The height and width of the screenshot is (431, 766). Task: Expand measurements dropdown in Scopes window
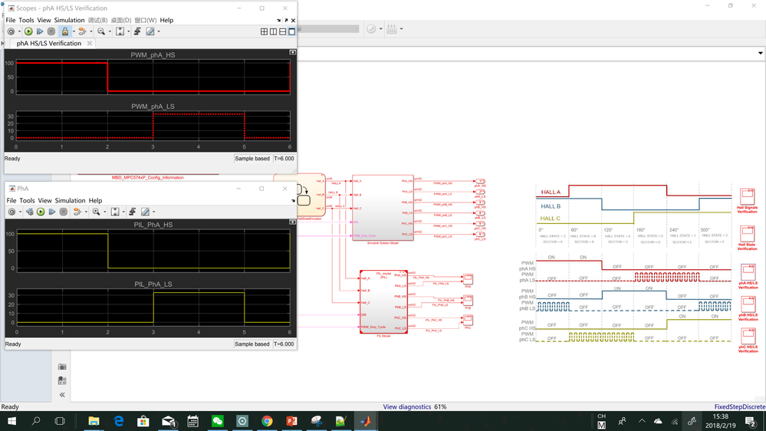[x=159, y=31]
